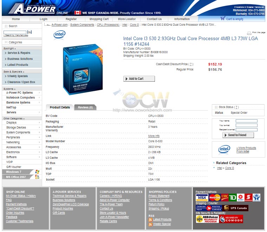Open the Home menu item

click(16, 19)
